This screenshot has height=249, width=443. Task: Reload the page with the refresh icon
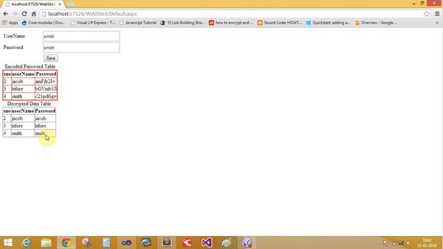click(x=24, y=14)
